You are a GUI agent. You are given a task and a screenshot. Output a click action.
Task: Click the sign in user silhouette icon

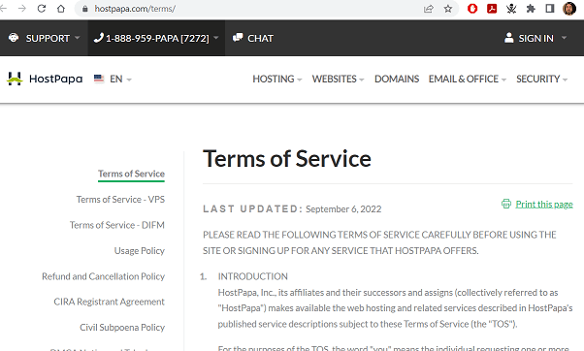point(508,37)
